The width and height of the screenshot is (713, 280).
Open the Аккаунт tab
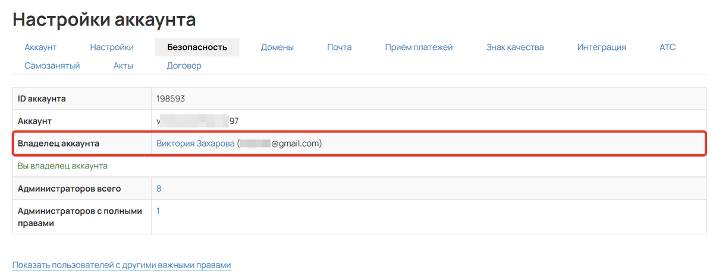40,47
